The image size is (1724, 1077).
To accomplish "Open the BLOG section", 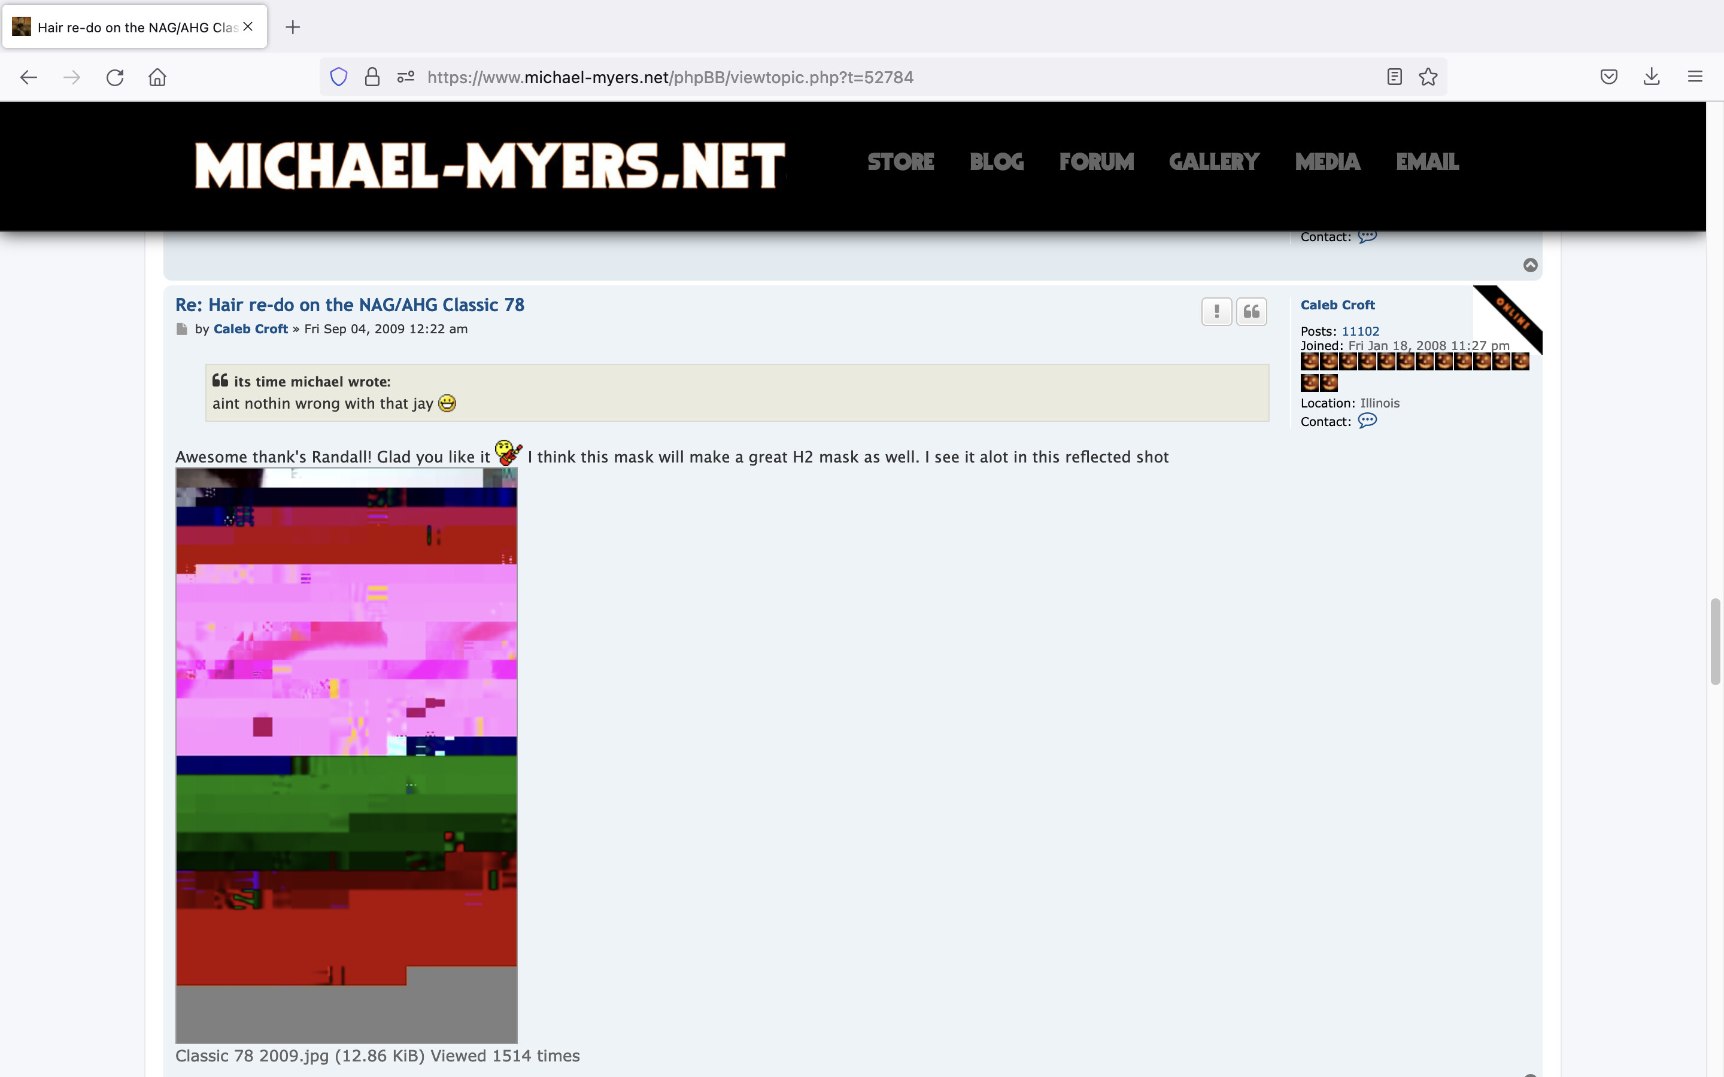I will [x=997, y=162].
